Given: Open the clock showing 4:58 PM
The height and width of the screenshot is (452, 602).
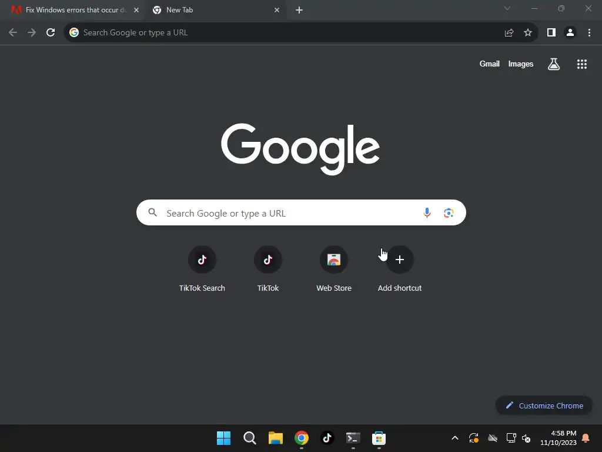Looking at the screenshot, I should click(x=558, y=438).
